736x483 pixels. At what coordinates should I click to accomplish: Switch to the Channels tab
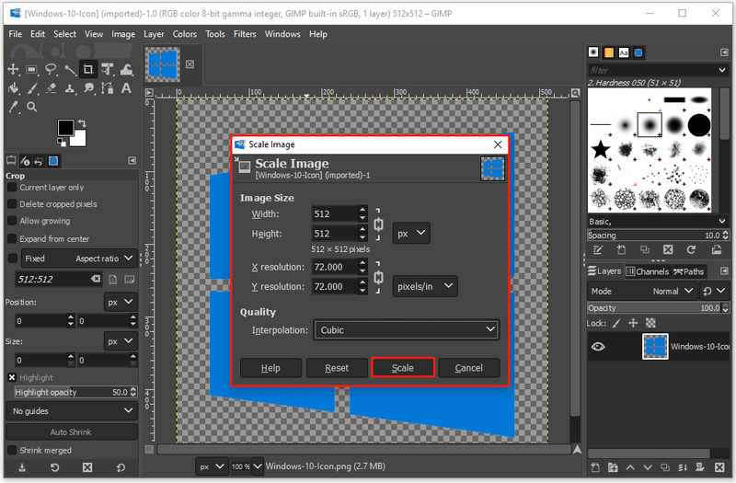point(648,271)
